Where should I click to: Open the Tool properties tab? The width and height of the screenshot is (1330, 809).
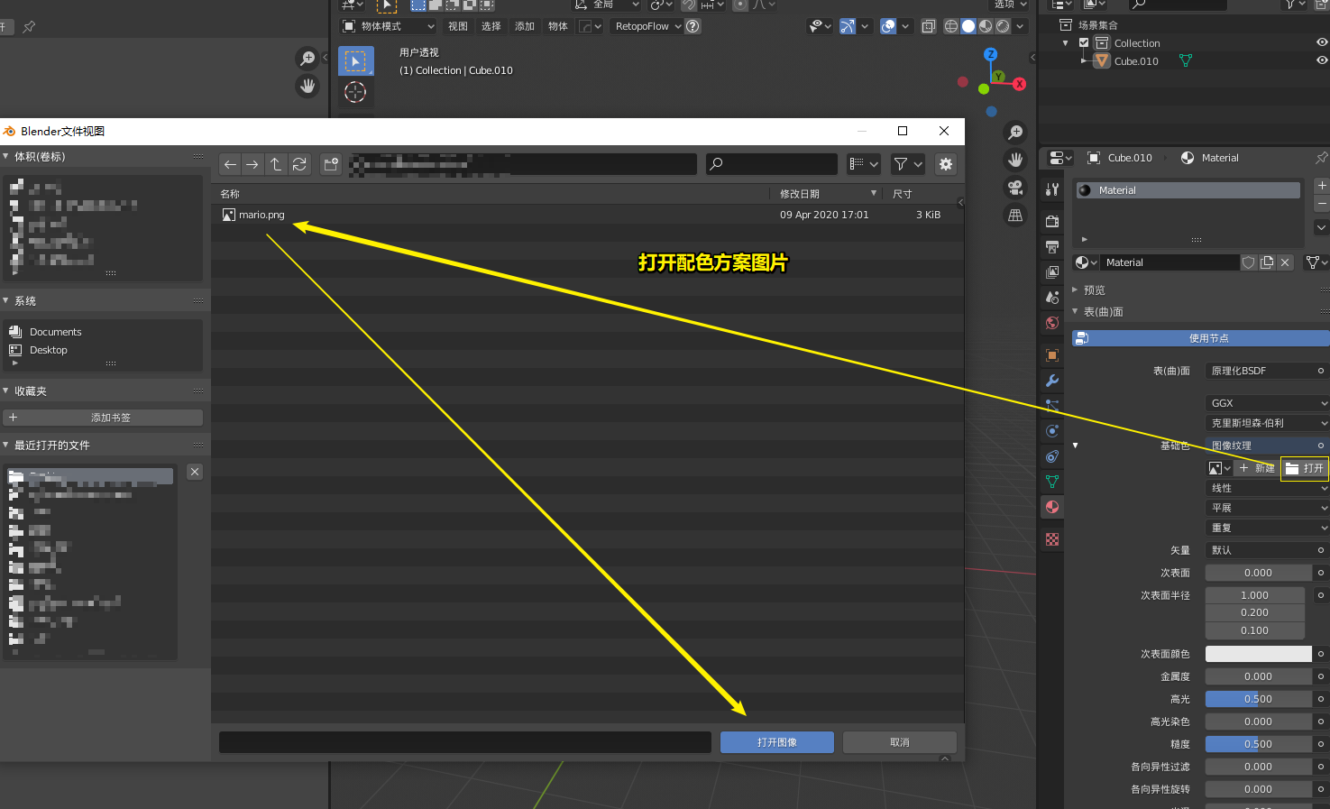tap(1052, 189)
